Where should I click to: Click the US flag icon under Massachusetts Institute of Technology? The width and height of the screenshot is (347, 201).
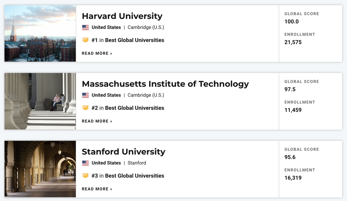click(85, 95)
